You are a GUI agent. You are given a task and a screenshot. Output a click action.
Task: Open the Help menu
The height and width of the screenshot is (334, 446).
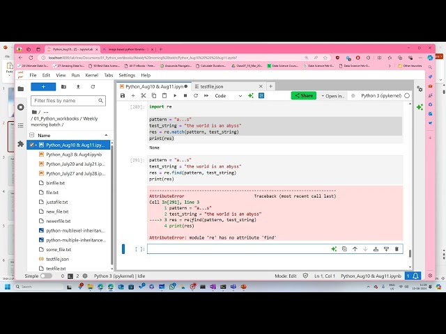pyautogui.click(x=146, y=75)
